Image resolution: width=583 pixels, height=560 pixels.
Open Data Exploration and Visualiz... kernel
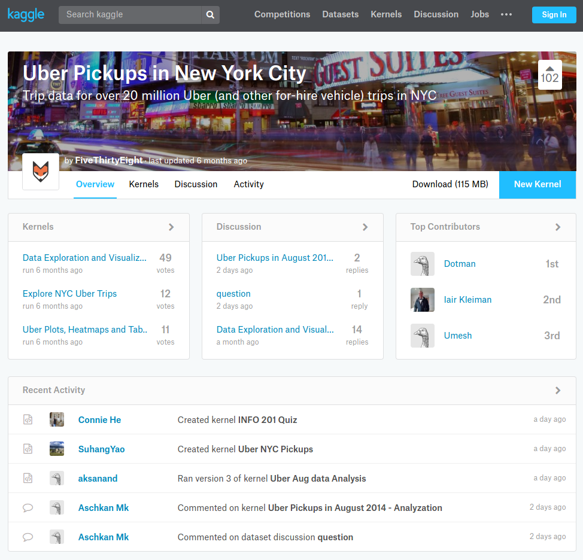point(84,258)
